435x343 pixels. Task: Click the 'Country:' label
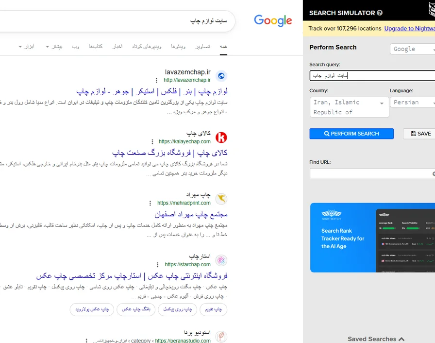pos(319,91)
